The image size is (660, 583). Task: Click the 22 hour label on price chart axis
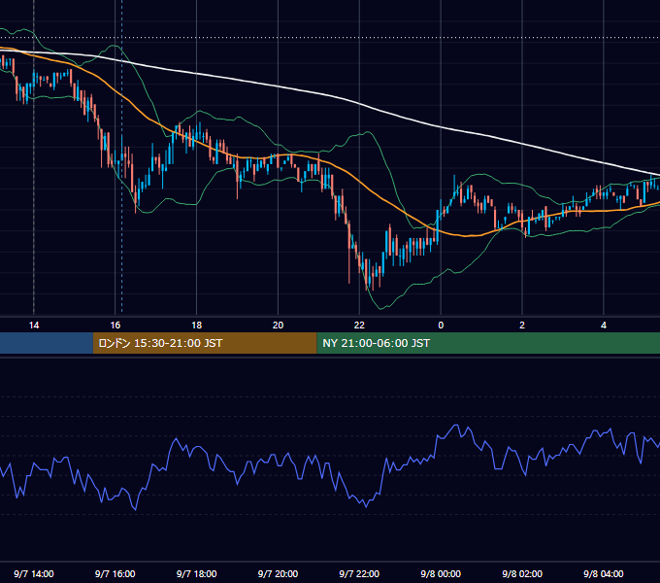tap(359, 326)
